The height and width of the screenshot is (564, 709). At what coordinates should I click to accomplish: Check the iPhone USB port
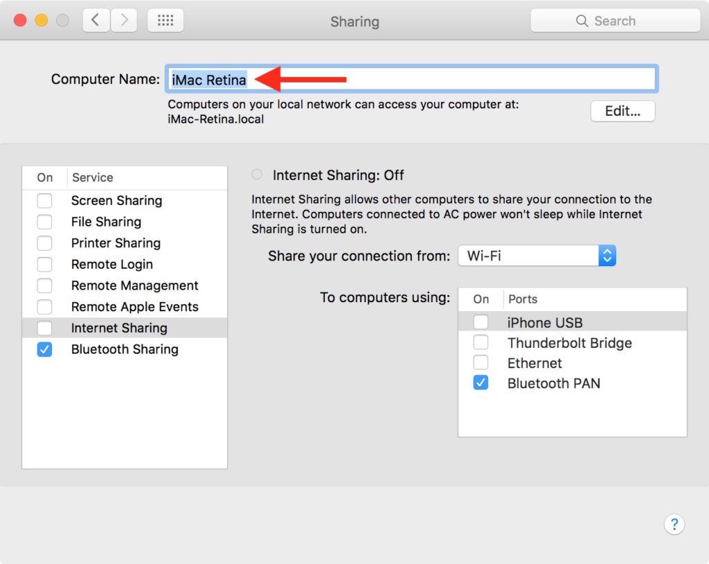tap(481, 322)
